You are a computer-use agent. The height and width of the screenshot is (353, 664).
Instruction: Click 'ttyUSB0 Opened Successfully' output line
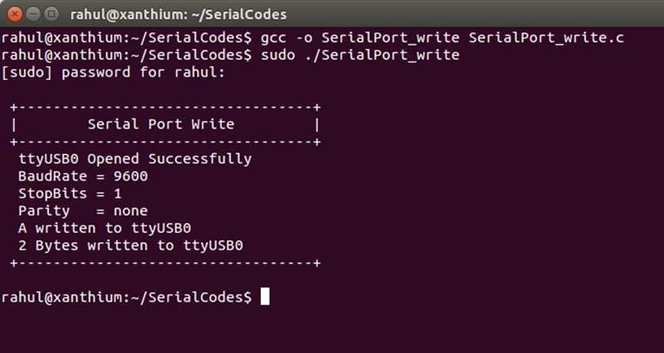coord(135,159)
